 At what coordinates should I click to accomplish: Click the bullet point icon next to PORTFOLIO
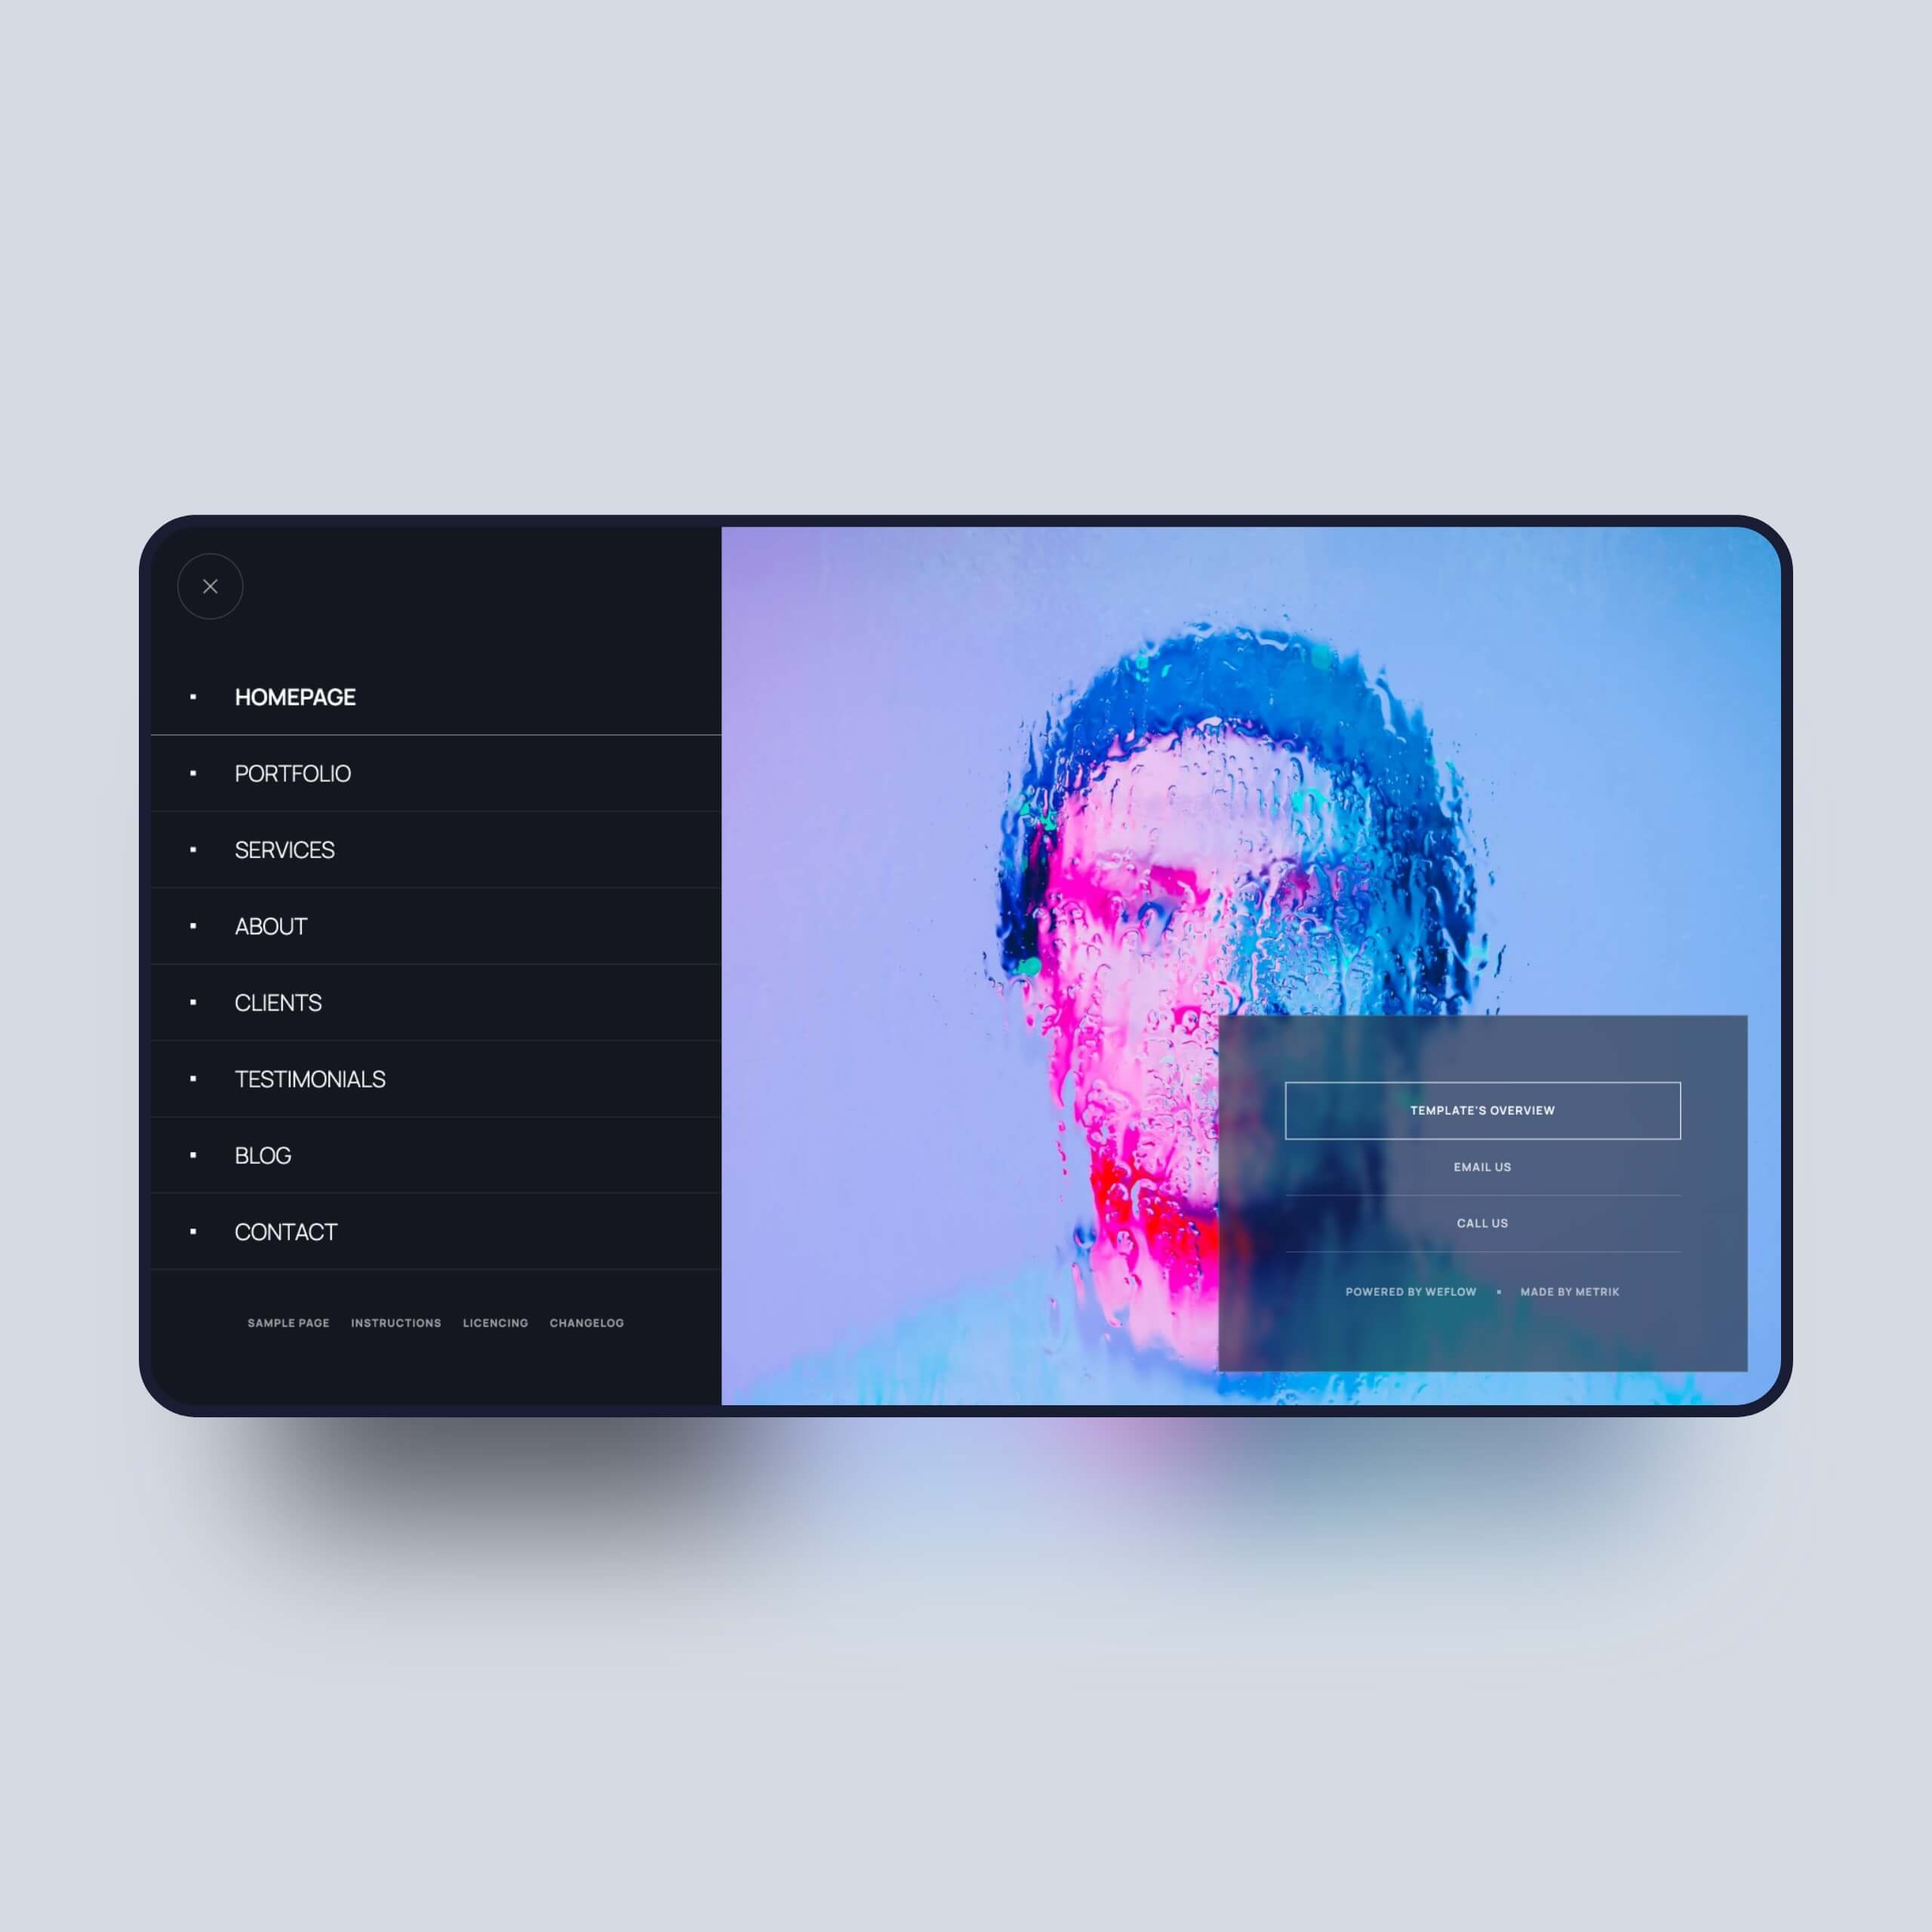click(x=198, y=773)
